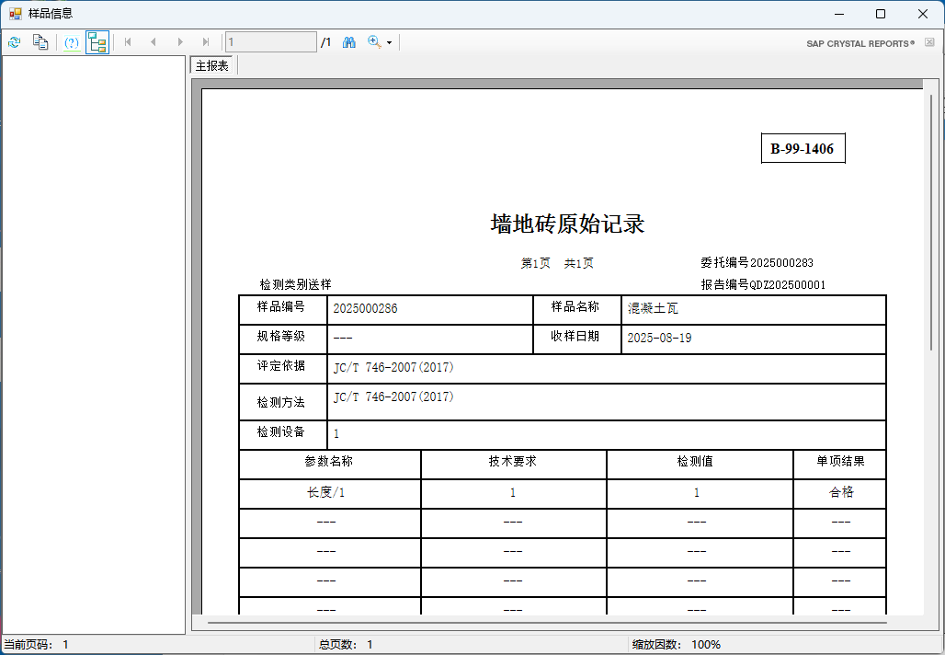The width and height of the screenshot is (945, 655).
Task: Click the SAP Crystal Reports logo
Action: point(860,43)
